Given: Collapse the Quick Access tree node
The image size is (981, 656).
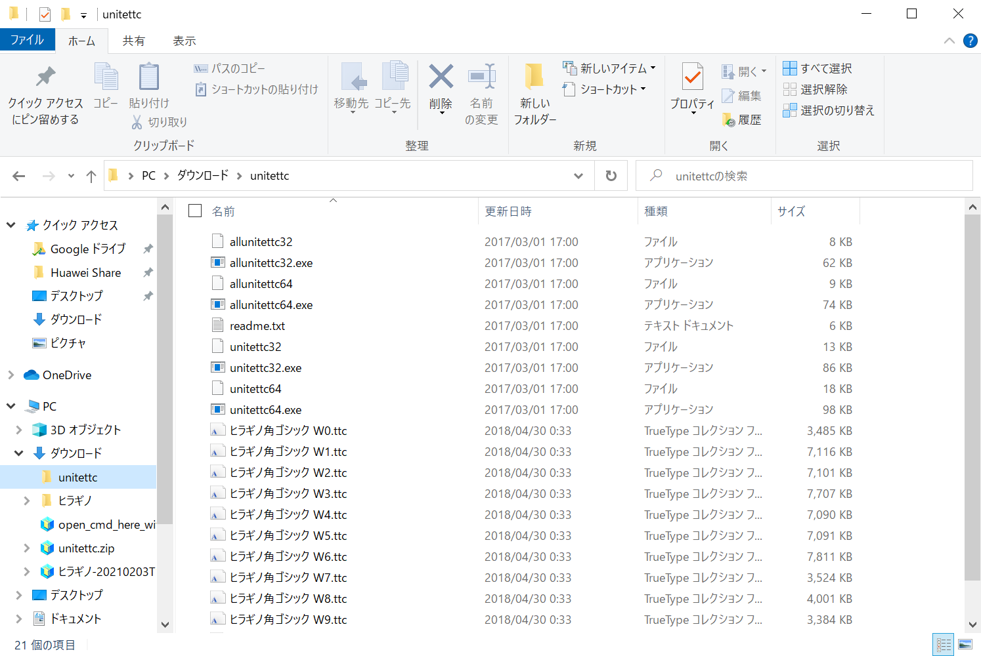Looking at the screenshot, I should (x=11, y=225).
